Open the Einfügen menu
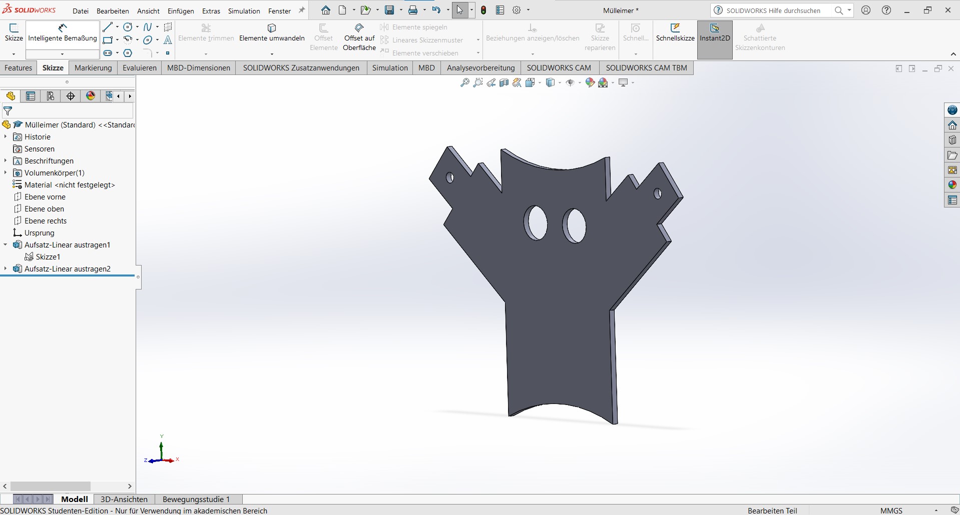 [181, 10]
